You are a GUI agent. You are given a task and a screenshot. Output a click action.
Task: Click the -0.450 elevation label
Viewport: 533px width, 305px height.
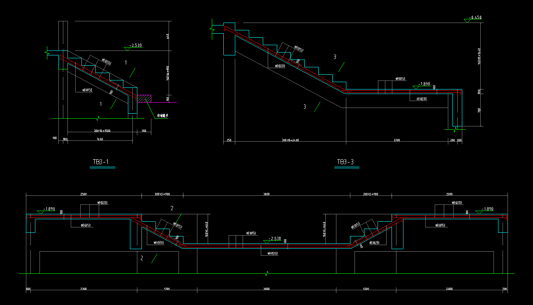point(475,18)
